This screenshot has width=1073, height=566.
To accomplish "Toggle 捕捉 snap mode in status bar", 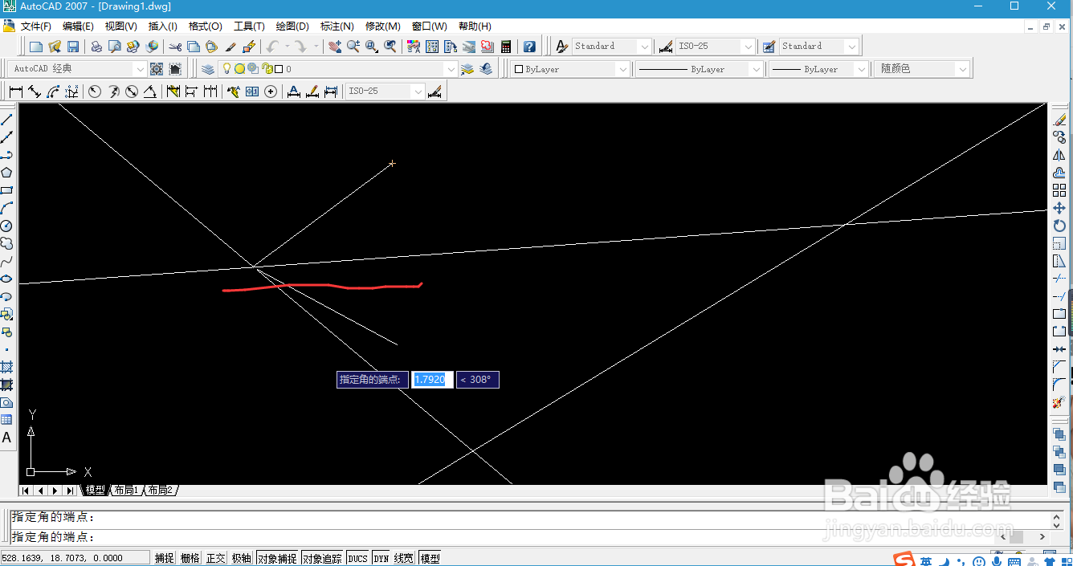I will pyautogui.click(x=165, y=558).
